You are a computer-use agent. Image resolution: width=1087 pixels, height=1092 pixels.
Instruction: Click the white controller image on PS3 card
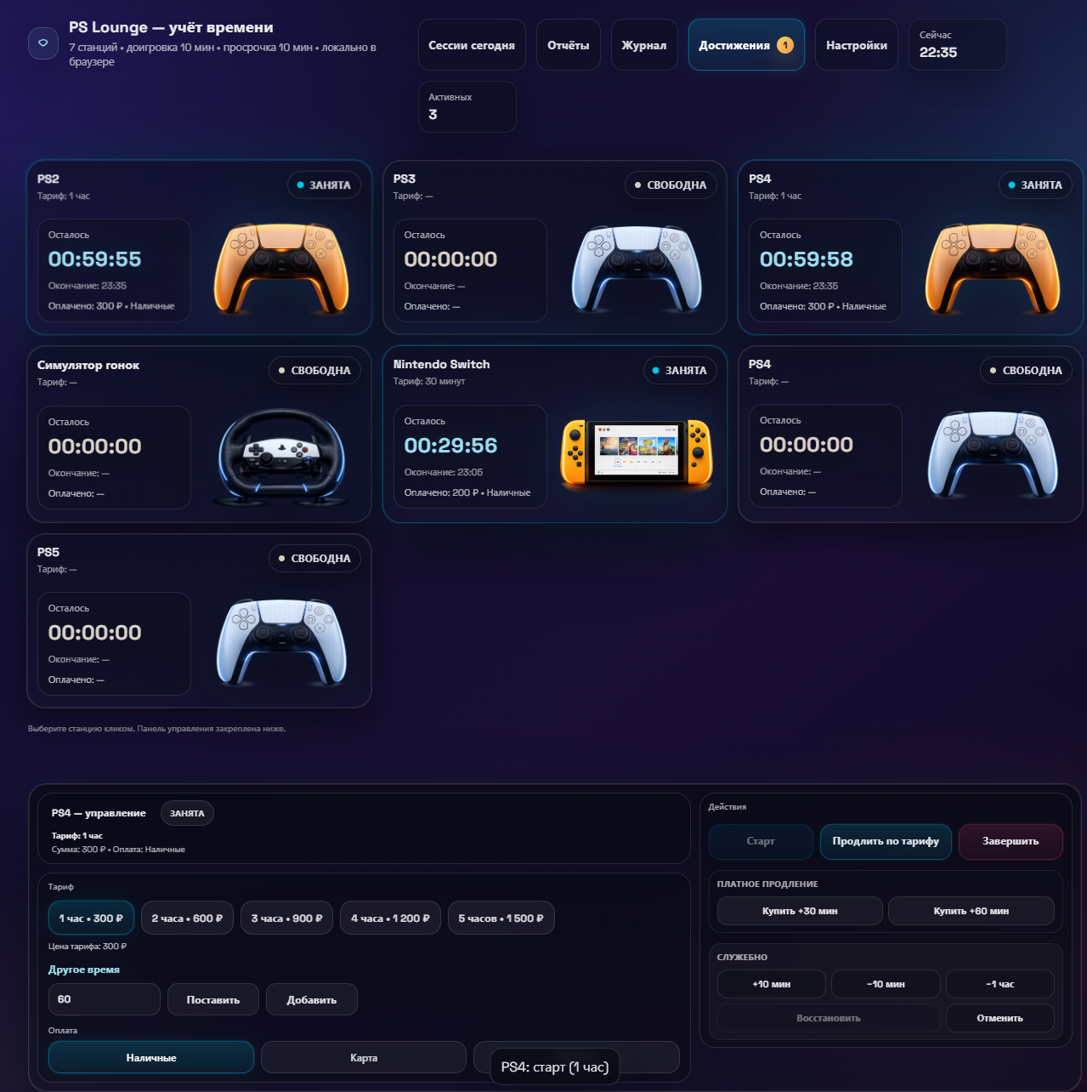[x=637, y=270]
